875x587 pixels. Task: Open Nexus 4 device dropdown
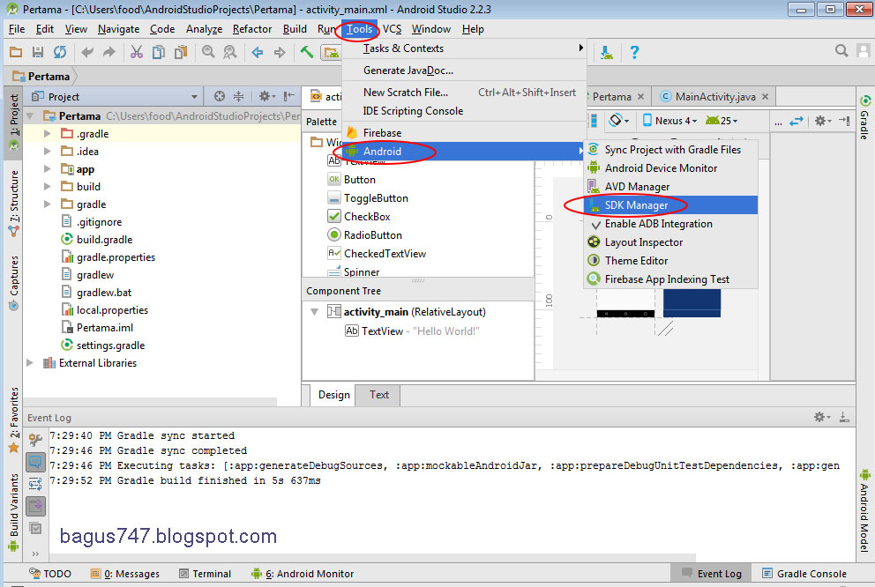[669, 121]
